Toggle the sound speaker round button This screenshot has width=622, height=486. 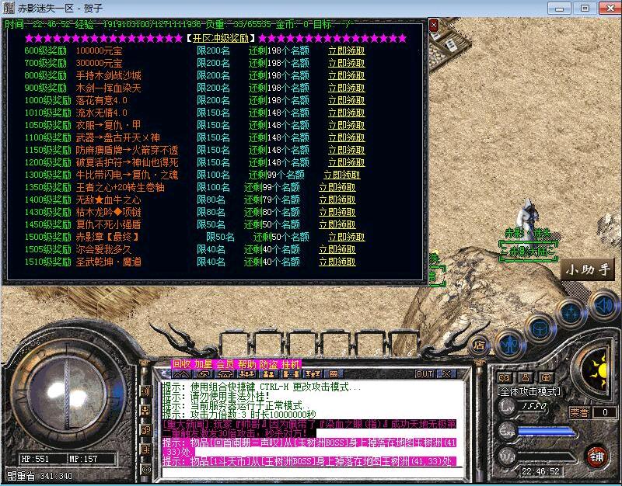[603, 305]
